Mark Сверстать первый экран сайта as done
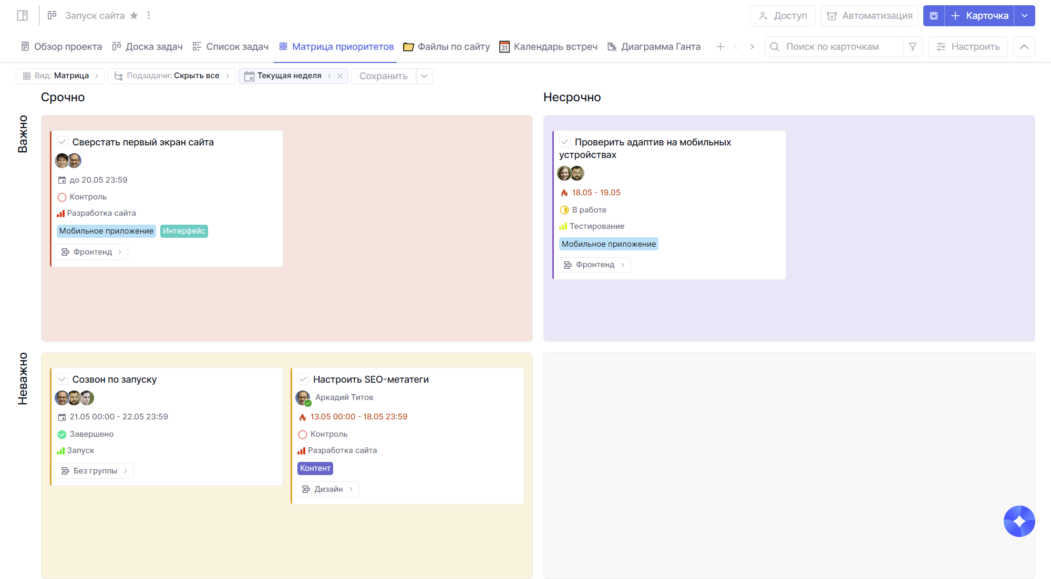This screenshot has height=579, width=1051. (x=63, y=142)
